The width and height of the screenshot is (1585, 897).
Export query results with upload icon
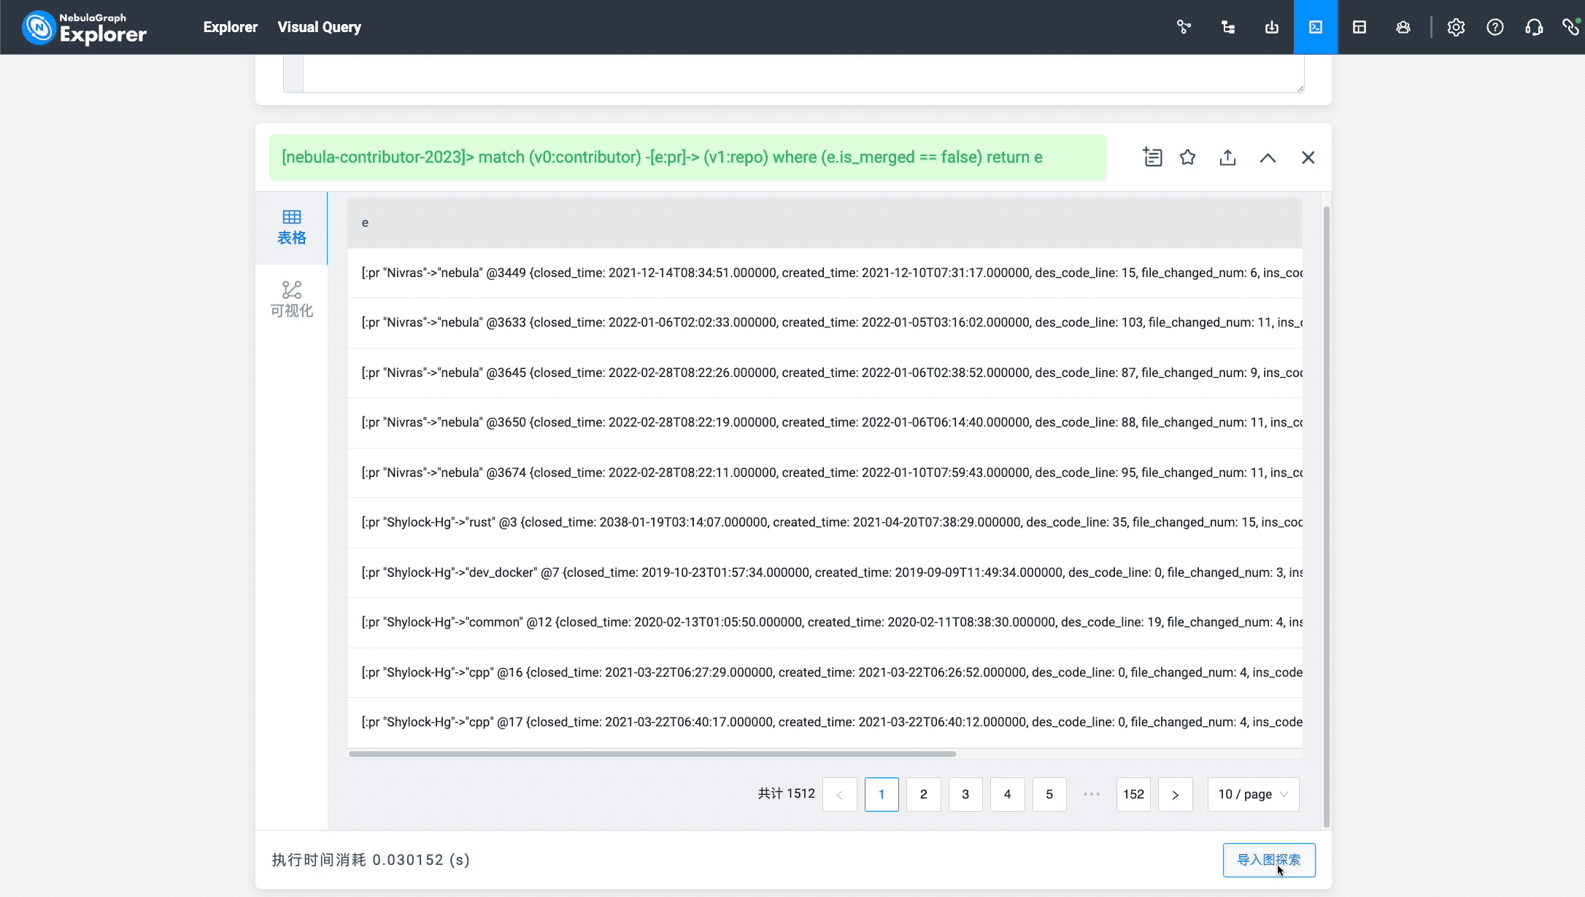1227,158
